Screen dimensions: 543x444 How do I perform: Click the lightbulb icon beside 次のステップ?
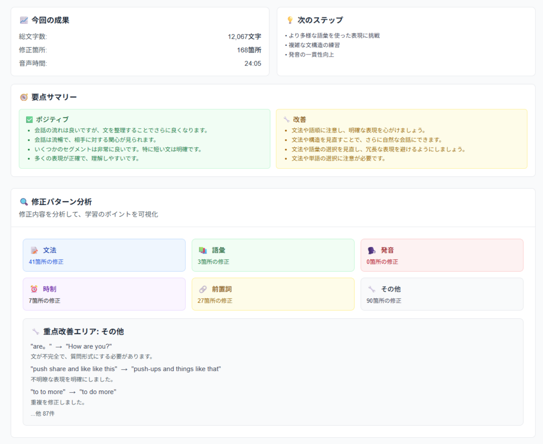[x=290, y=20]
